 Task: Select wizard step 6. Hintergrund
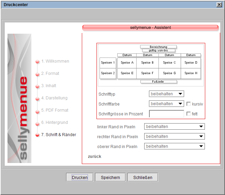pyautogui.click(x=55, y=123)
